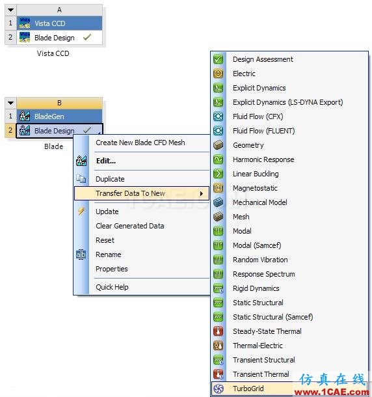This screenshot has width=372, height=397.
Task: Click Blade Design cell in system A
Action: 59,38
